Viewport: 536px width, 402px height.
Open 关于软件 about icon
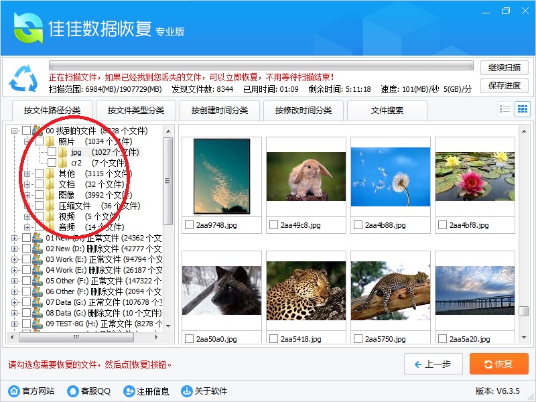[x=186, y=391]
